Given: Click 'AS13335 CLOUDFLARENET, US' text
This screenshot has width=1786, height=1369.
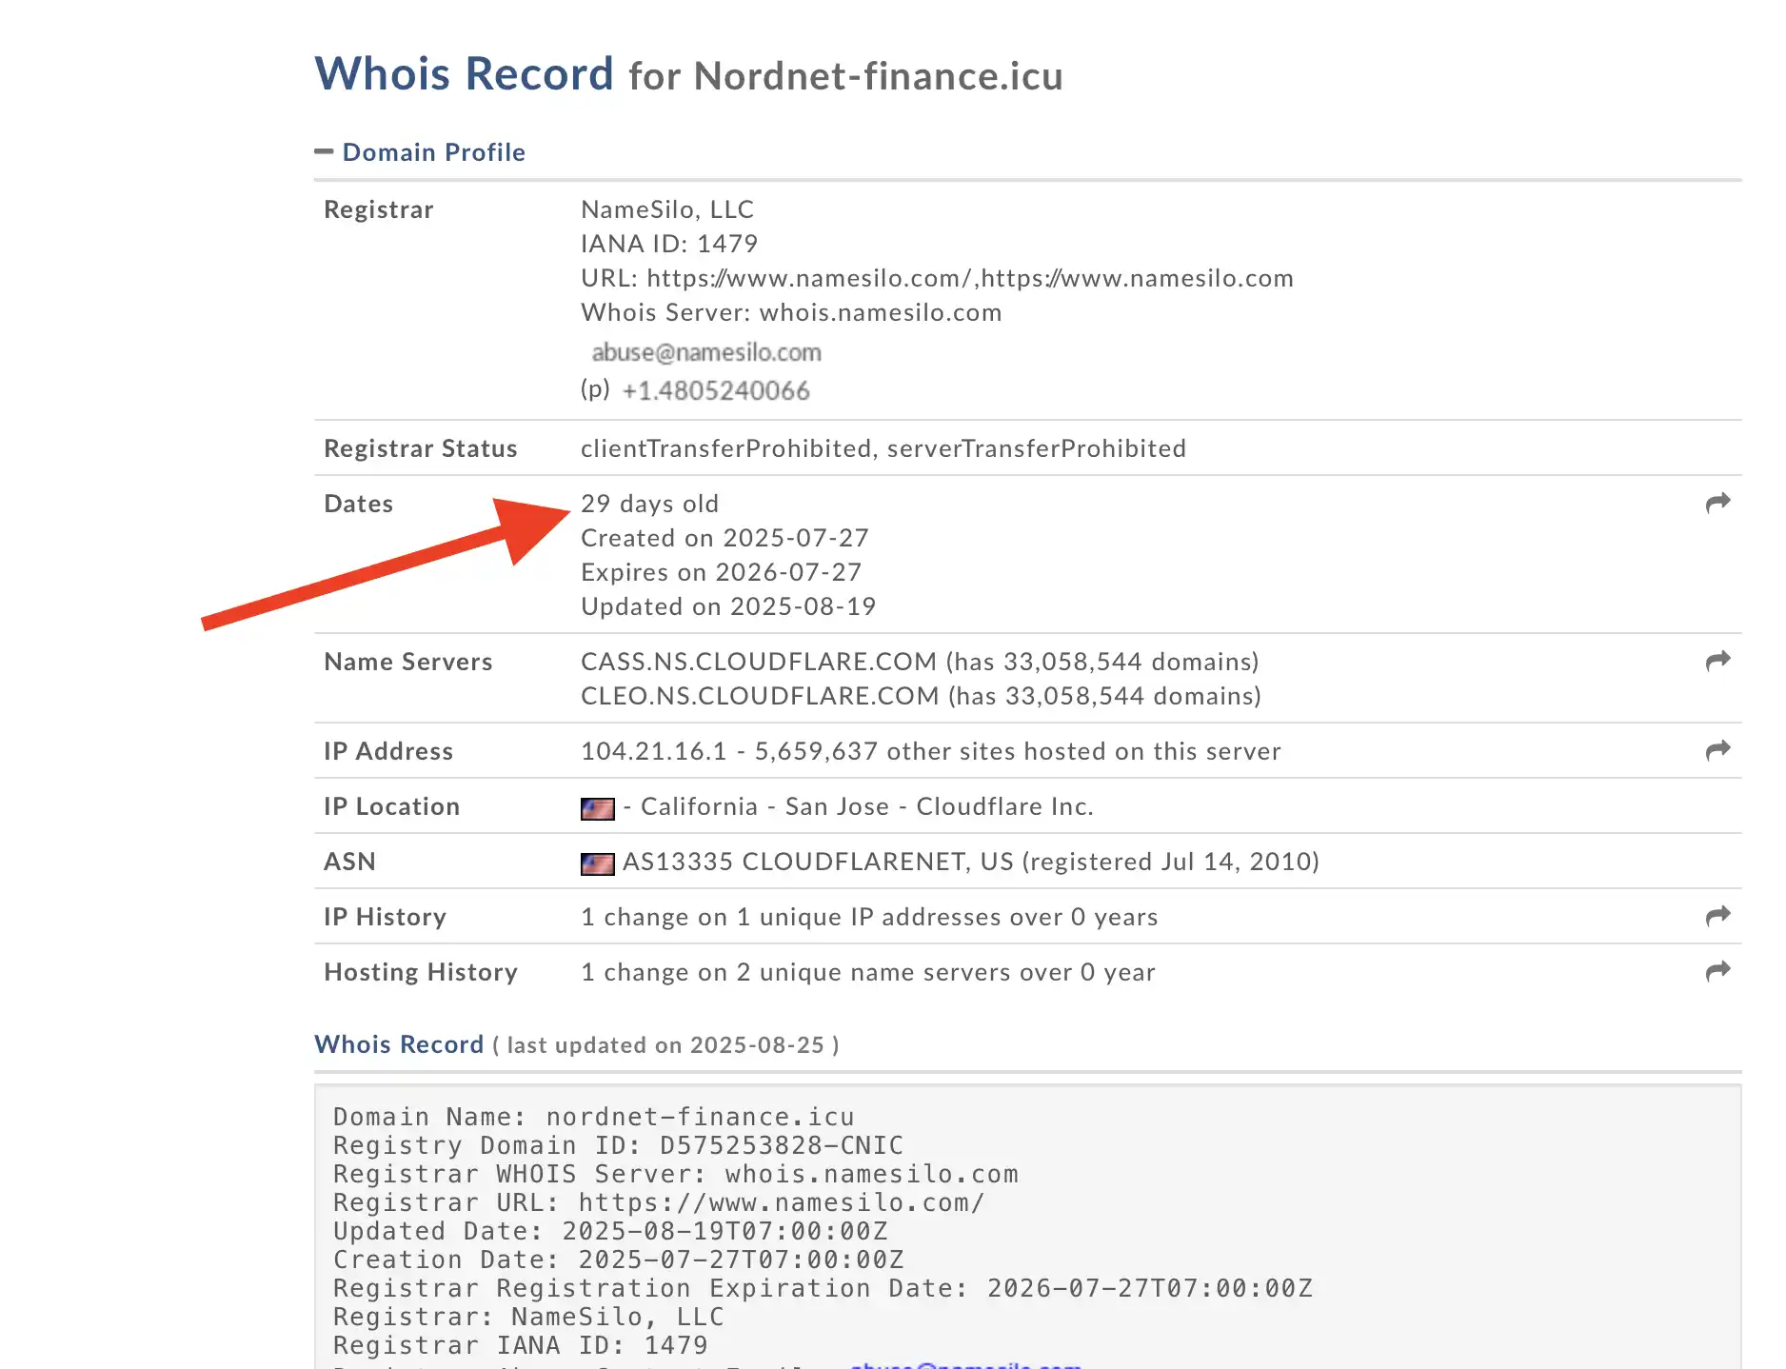Looking at the screenshot, I should (x=818, y=862).
